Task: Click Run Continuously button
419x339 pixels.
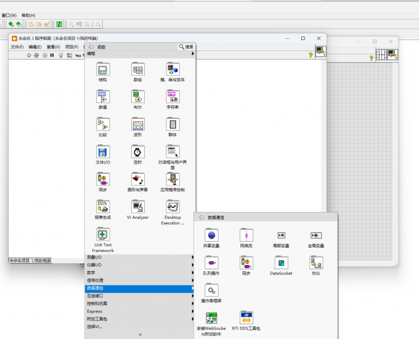Action: [x=36, y=55]
